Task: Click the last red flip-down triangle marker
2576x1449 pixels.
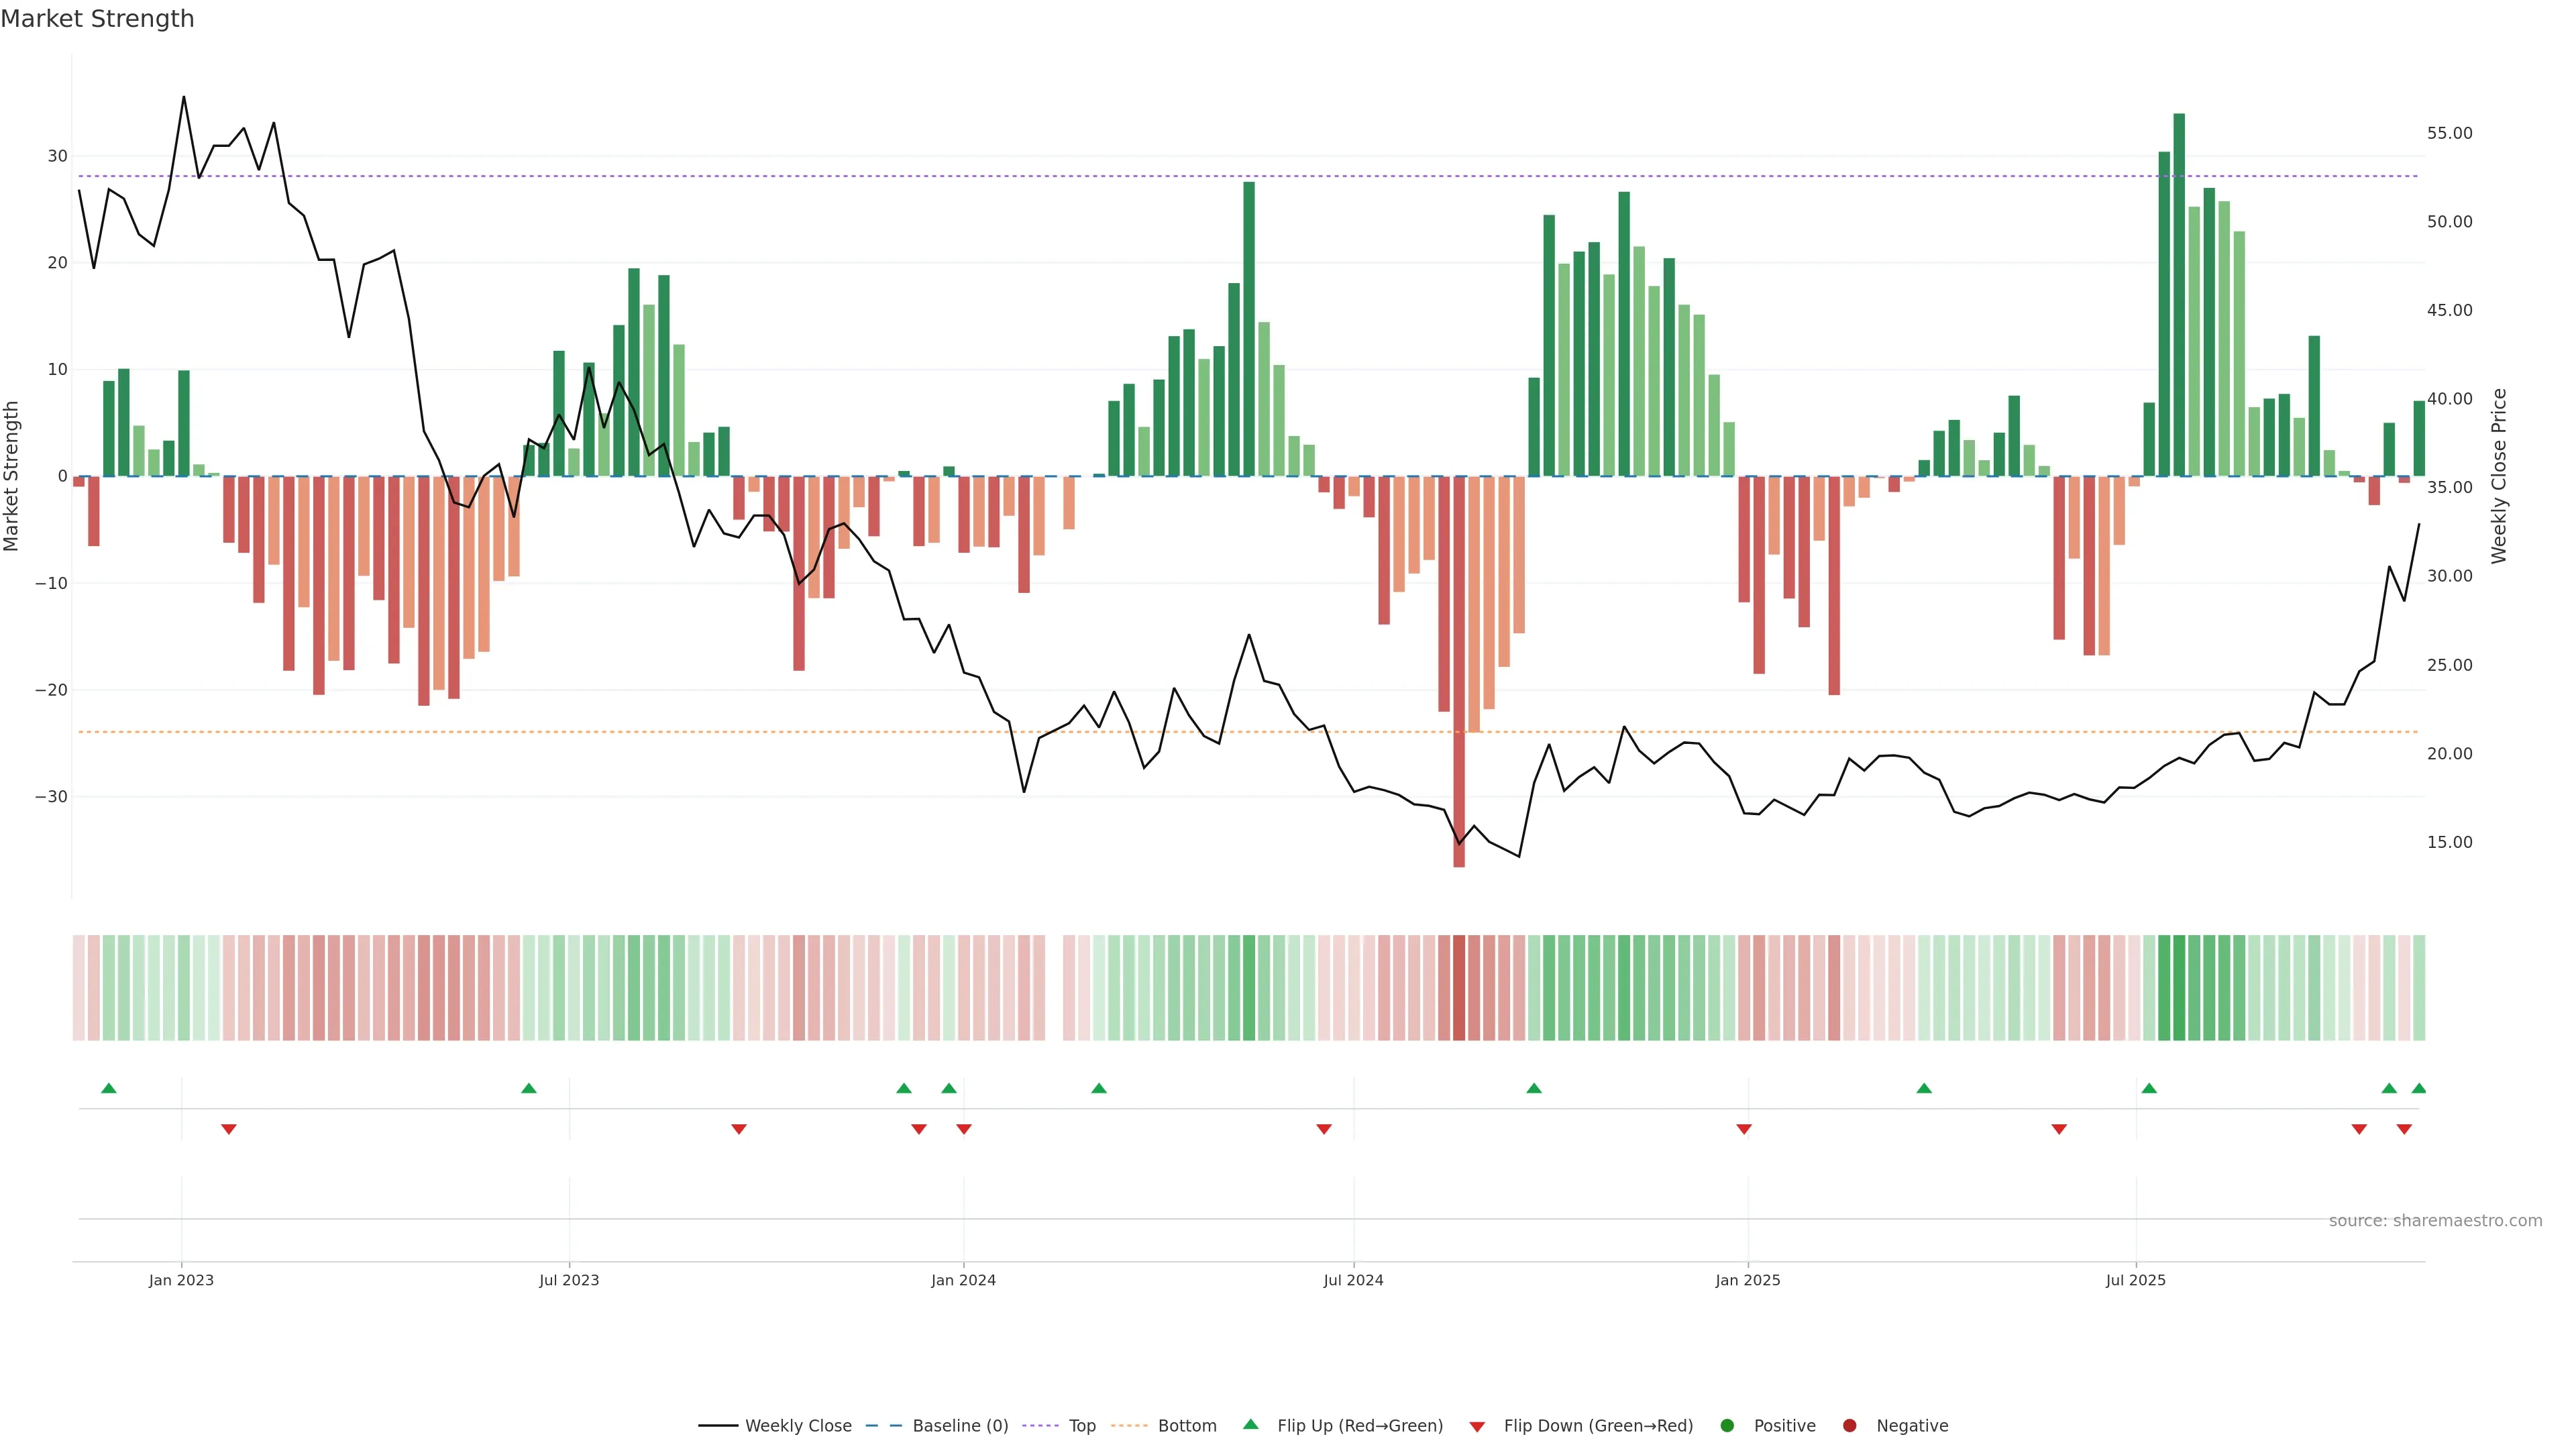Action: 2404,1129
